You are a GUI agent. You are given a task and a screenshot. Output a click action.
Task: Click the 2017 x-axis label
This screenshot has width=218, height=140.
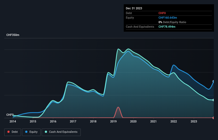click(73, 121)
